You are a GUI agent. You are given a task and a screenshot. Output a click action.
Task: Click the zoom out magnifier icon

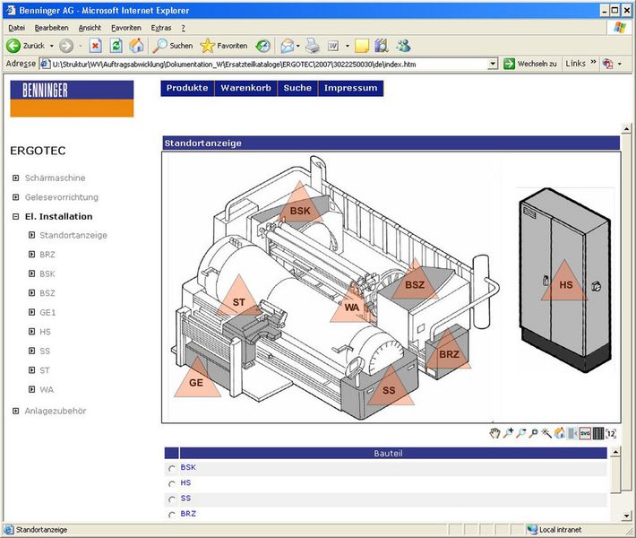tap(520, 433)
